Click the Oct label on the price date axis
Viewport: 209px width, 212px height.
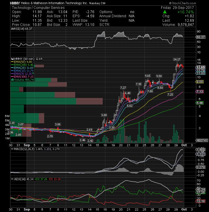[x=184, y=145]
